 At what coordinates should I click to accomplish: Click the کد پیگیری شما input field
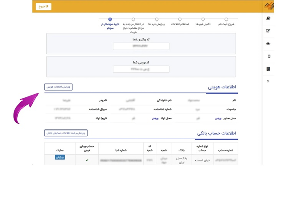141,46
